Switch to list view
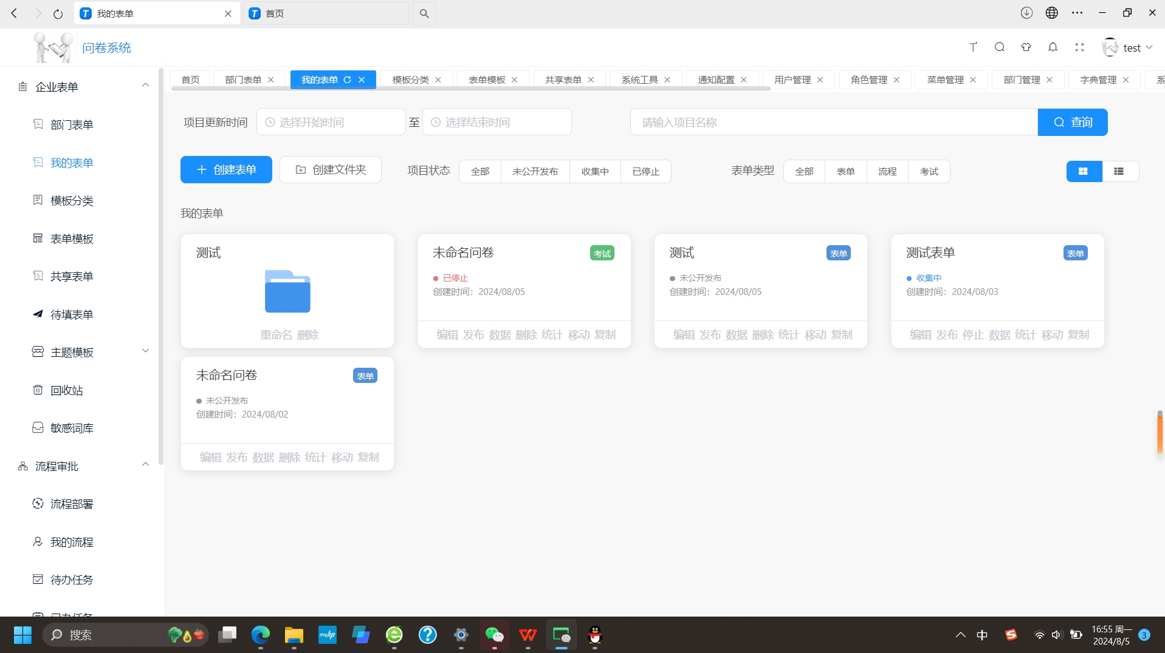This screenshot has height=653, width=1165. pyautogui.click(x=1119, y=171)
